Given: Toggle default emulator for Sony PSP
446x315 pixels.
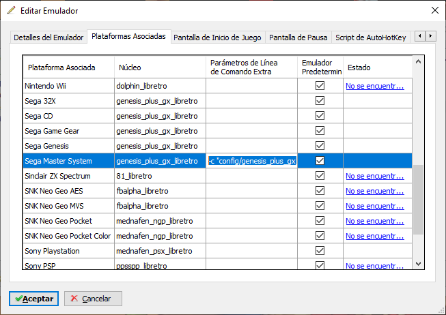Looking at the screenshot, I should point(320,265).
